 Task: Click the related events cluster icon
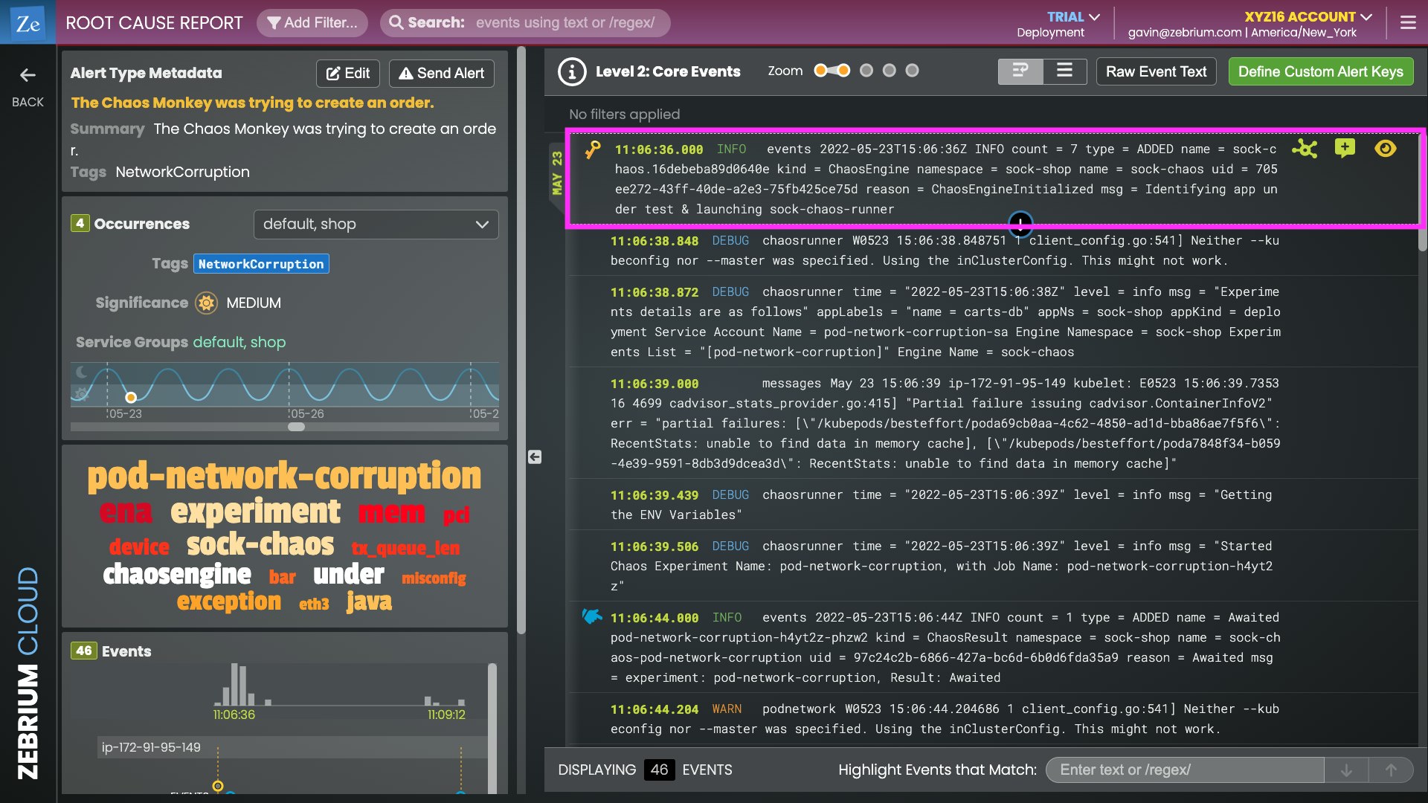pos(1305,149)
